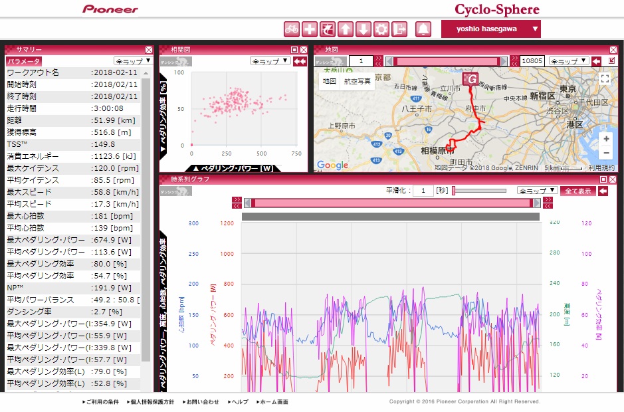Click the download arrow icon
The width and height of the screenshot is (624, 412).
tap(364, 29)
